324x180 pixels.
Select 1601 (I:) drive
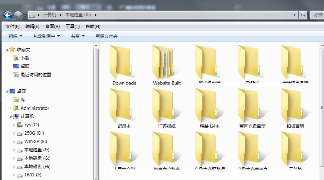(x=33, y=175)
